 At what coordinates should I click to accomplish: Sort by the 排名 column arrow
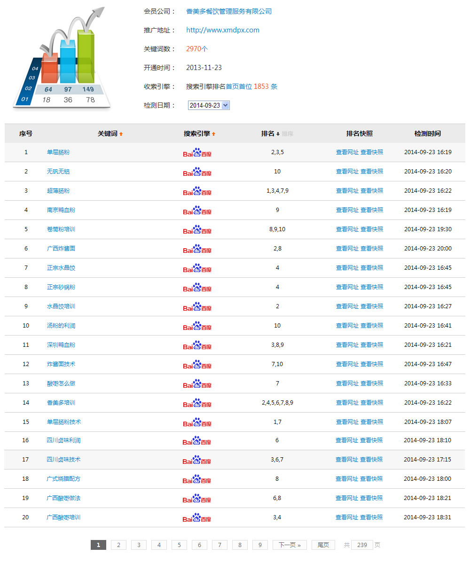(278, 134)
